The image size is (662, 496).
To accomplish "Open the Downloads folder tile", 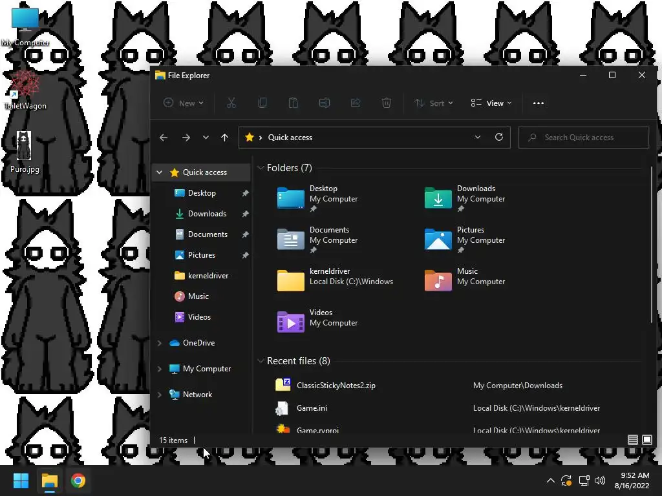I will pyautogui.click(x=464, y=198).
